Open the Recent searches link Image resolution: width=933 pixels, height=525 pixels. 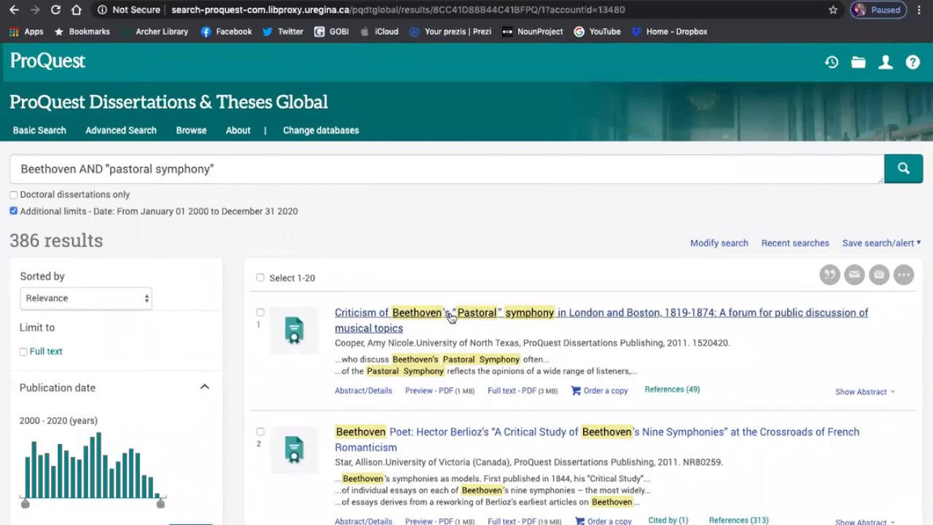pos(795,243)
